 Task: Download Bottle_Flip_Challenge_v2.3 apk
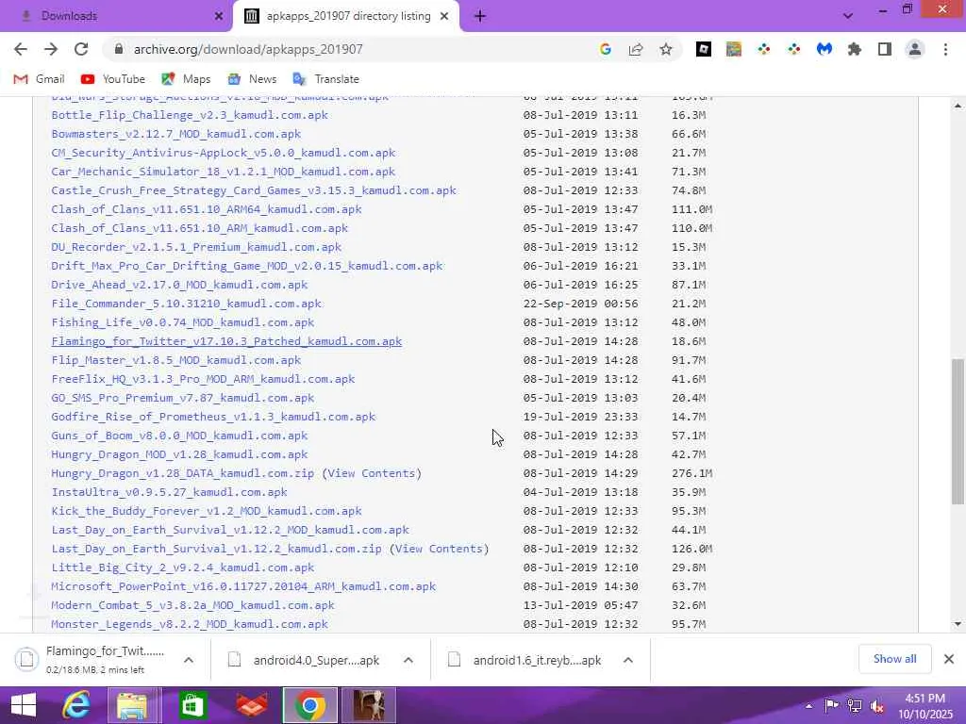click(190, 115)
